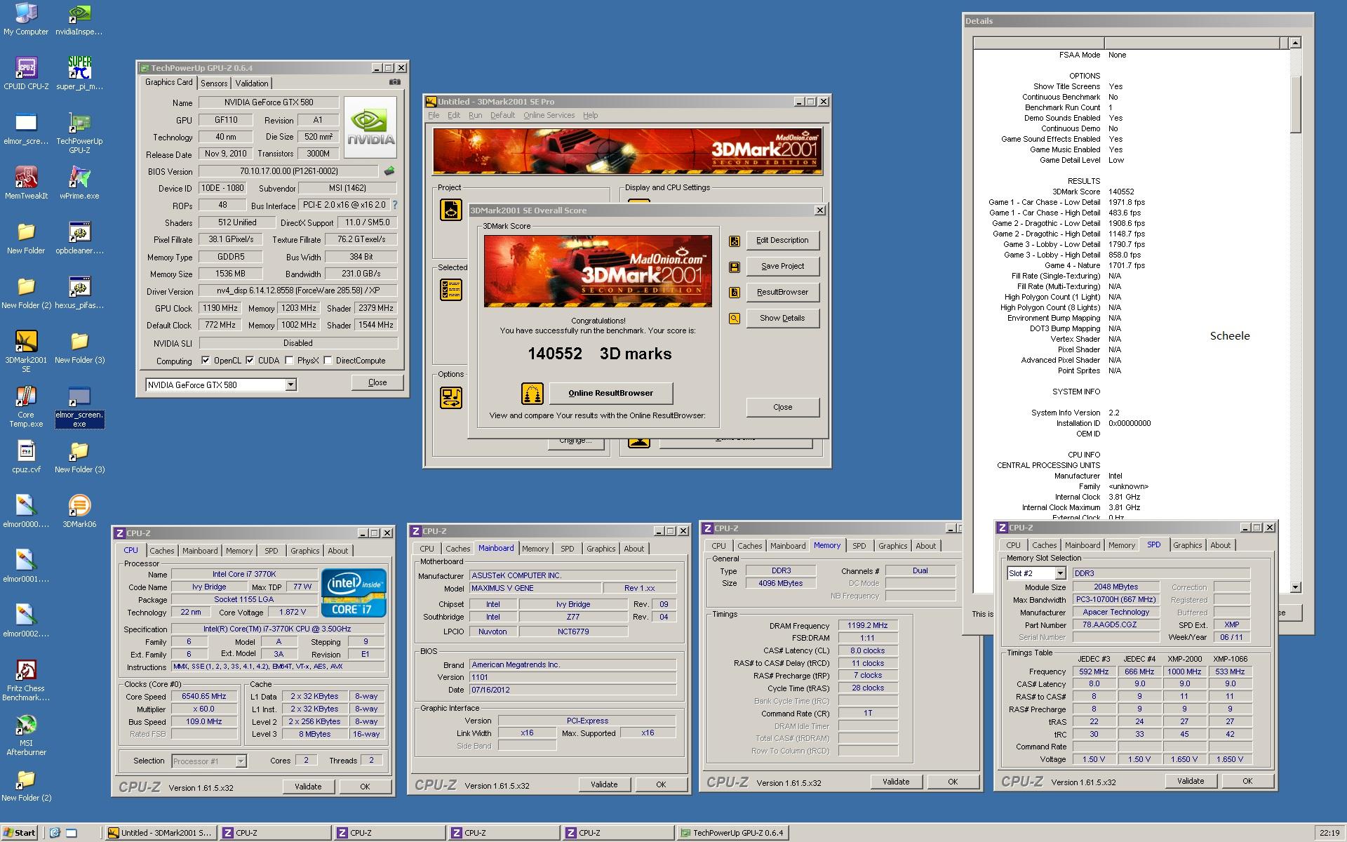Open Graphics tab in SPD CPU-Z window
This screenshot has width=1347, height=842.
(x=1187, y=545)
